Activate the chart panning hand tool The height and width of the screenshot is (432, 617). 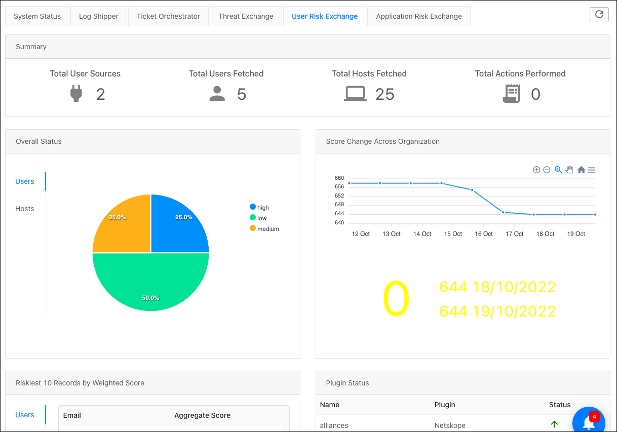point(569,170)
